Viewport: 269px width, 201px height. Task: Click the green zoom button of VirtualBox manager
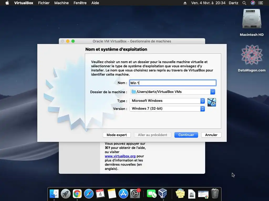click(73, 41)
